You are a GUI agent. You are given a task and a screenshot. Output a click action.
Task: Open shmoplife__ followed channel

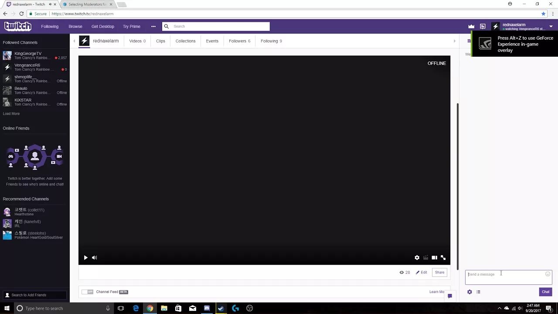tap(34, 79)
